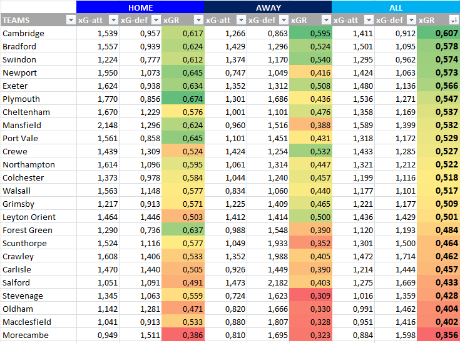460x343 pixels.
Task: Open the TEAMS column filter dropdown
Action: [x=71, y=20]
